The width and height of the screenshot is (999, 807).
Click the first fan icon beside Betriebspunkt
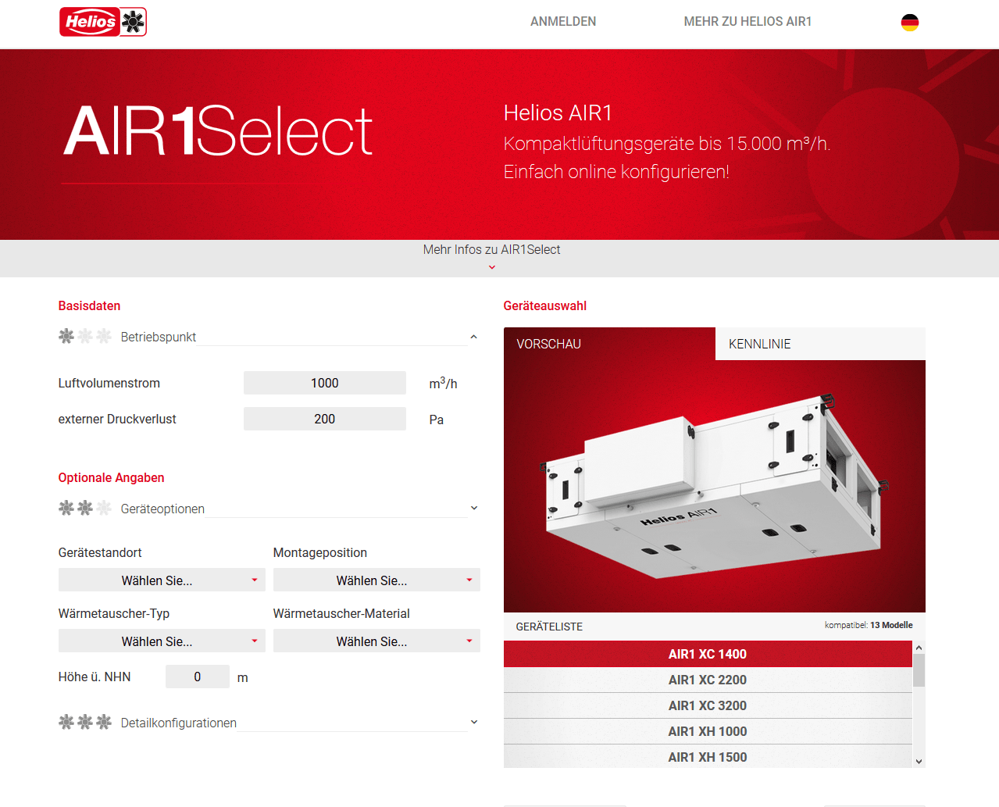pos(66,336)
